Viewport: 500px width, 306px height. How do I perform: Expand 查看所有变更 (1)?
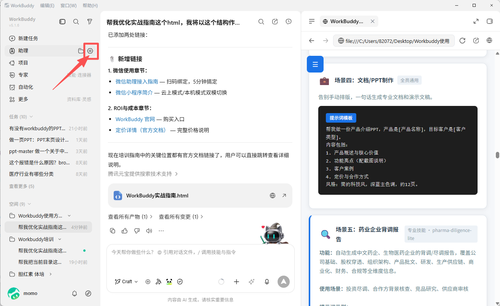pyautogui.click(x=181, y=217)
